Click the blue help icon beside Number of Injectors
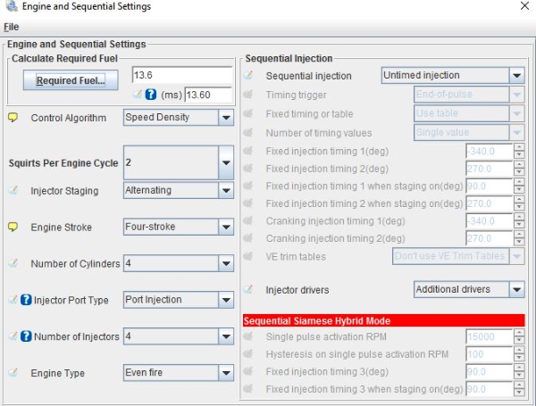 pyautogui.click(x=26, y=336)
